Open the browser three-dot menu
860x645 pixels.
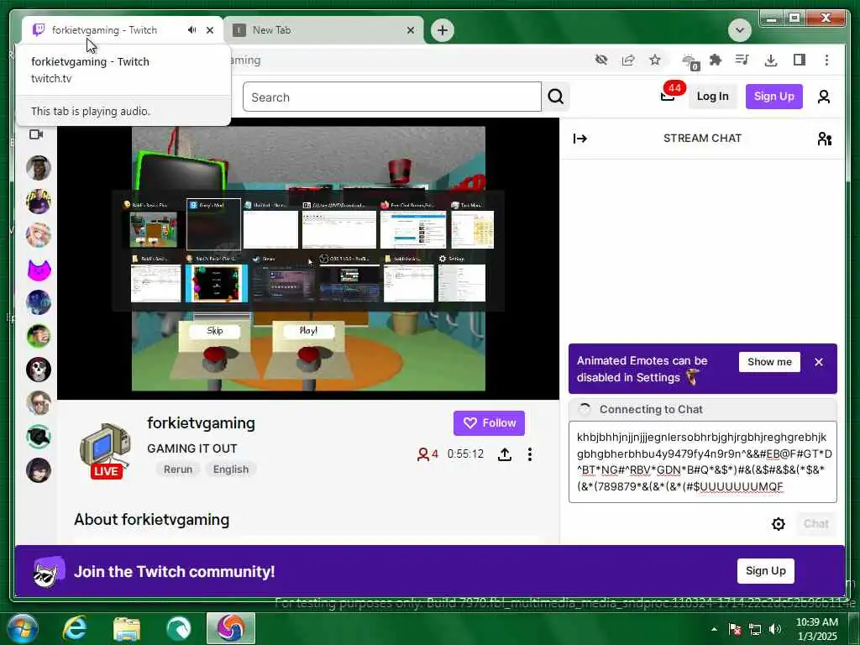826,60
